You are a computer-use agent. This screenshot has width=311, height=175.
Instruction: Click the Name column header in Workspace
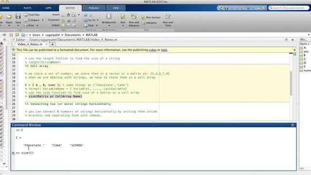[305, 44]
